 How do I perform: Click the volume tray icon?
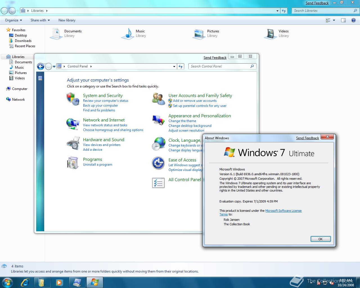(x=332, y=283)
